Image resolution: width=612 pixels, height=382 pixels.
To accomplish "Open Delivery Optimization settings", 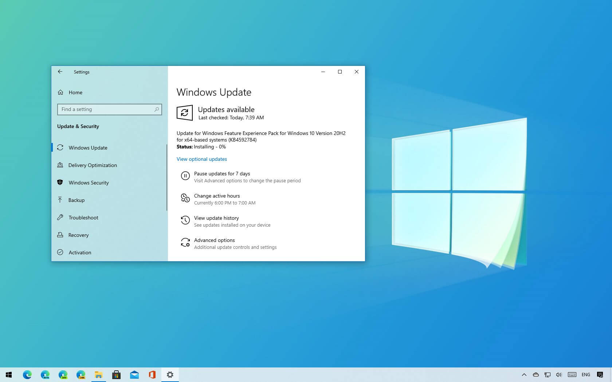I will [109, 165].
